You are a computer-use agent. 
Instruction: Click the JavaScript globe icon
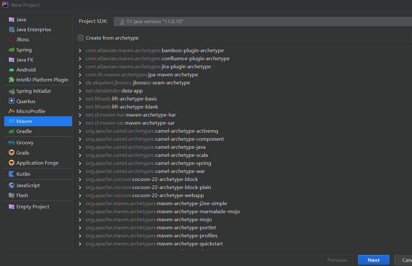point(12,185)
